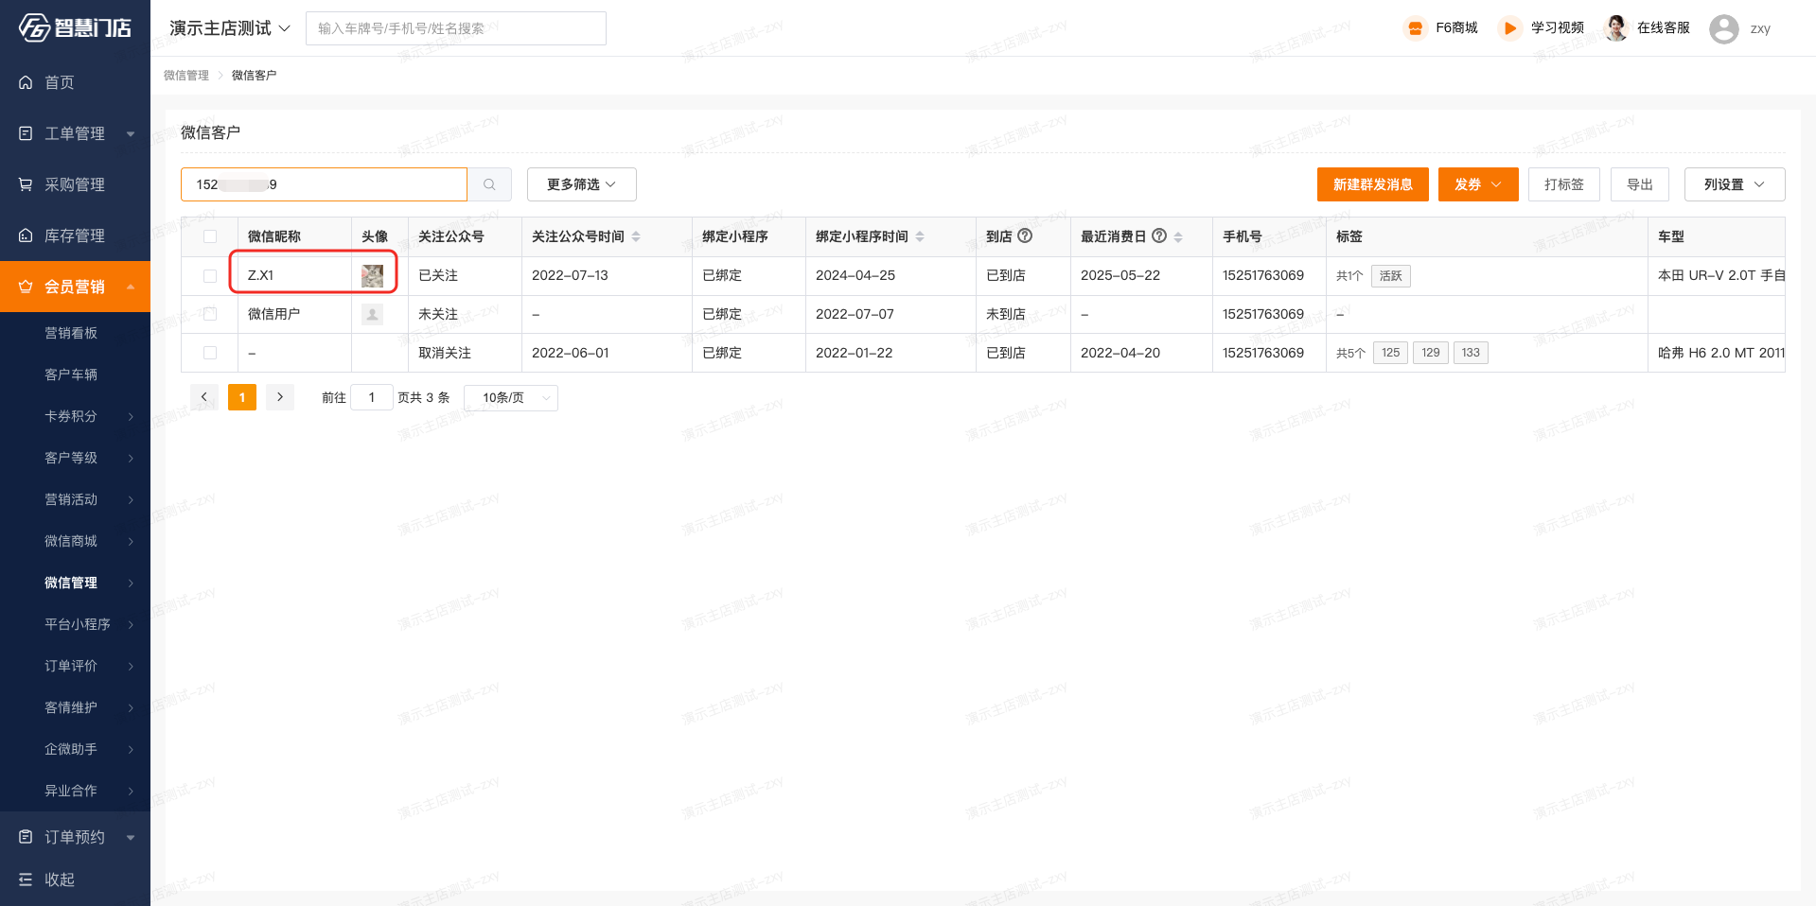Screen dimensions: 1816x906
Task: Click 微信管理 breadcrumb link
Action: (186, 76)
